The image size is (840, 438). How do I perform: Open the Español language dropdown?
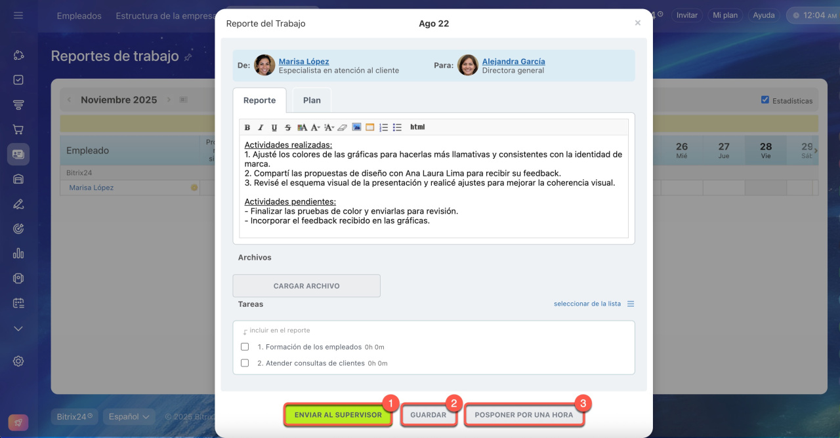tap(129, 416)
